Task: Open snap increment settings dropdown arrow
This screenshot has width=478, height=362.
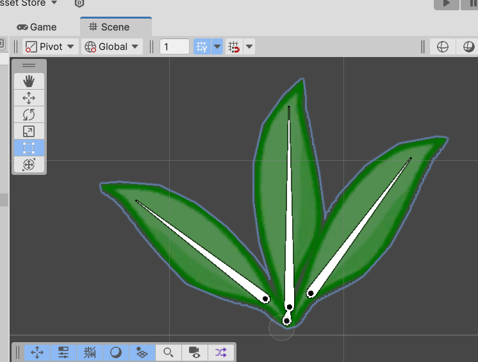Action: click(249, 47)
